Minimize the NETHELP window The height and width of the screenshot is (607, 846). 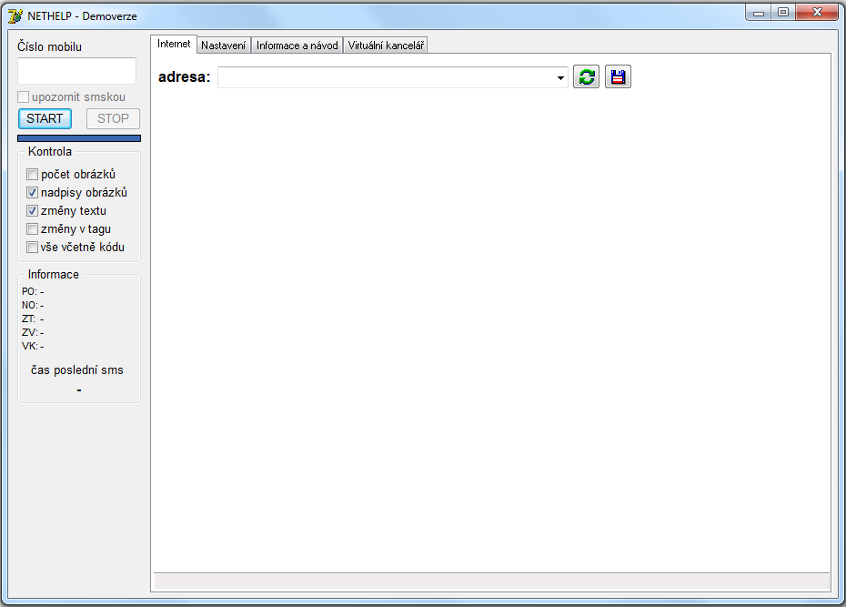click(x=759, y=13)
